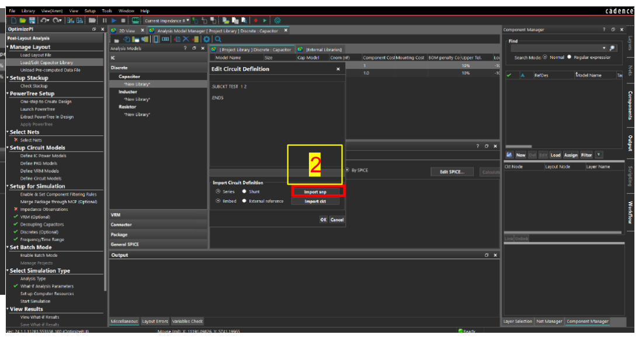Select the Shunt radio option

coord(244,191)
